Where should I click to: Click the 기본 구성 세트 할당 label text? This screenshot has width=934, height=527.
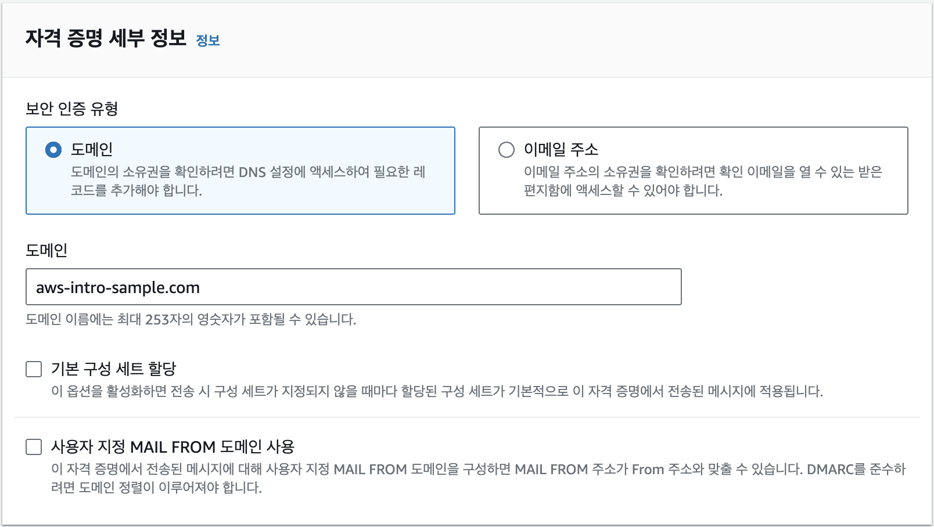click(113, 369)
